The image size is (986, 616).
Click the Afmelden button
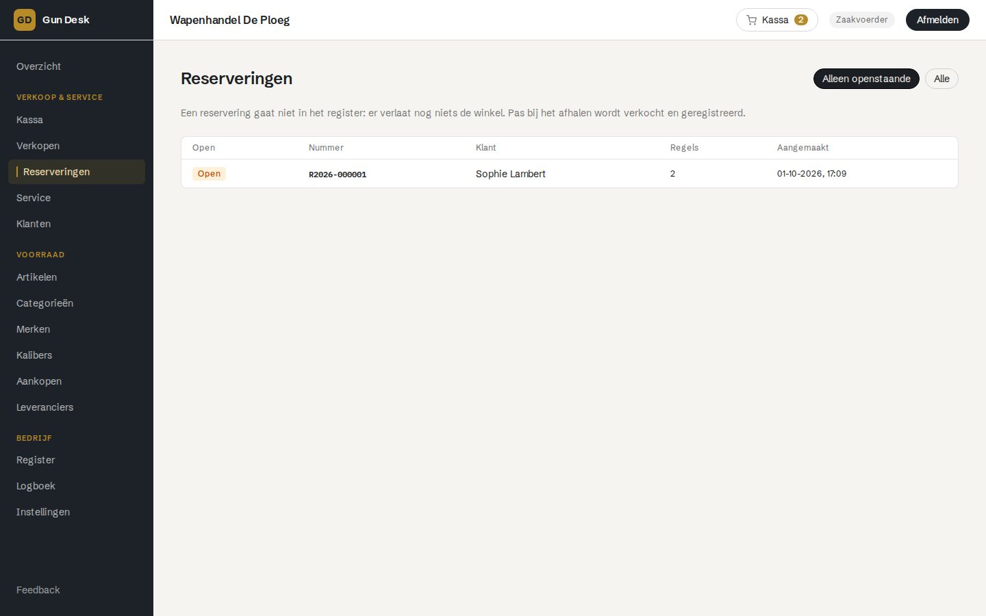[937, 20]
